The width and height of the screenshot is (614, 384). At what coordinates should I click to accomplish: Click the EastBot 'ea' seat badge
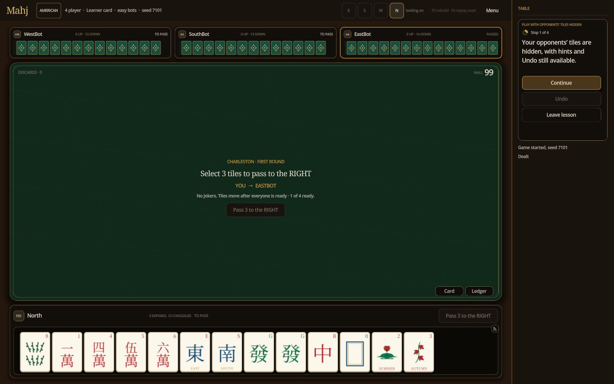348,34
